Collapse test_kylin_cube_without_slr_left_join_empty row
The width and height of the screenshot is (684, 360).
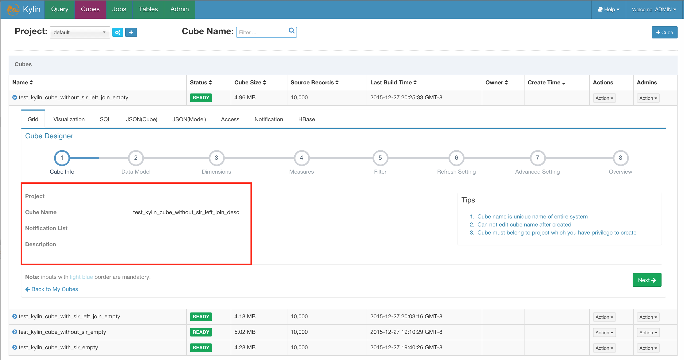tap(15, 97)
